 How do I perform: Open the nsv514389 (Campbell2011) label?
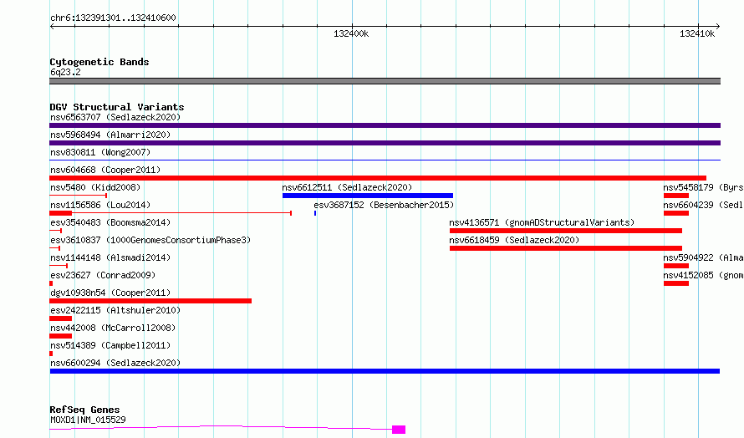coord(110,345)
